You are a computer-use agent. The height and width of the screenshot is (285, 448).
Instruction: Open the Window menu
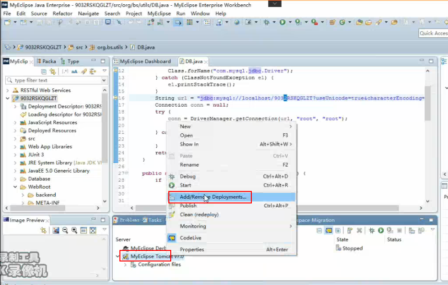[200, 13]
